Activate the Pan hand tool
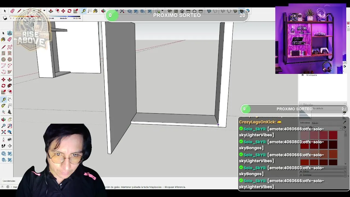 point(10,120)
